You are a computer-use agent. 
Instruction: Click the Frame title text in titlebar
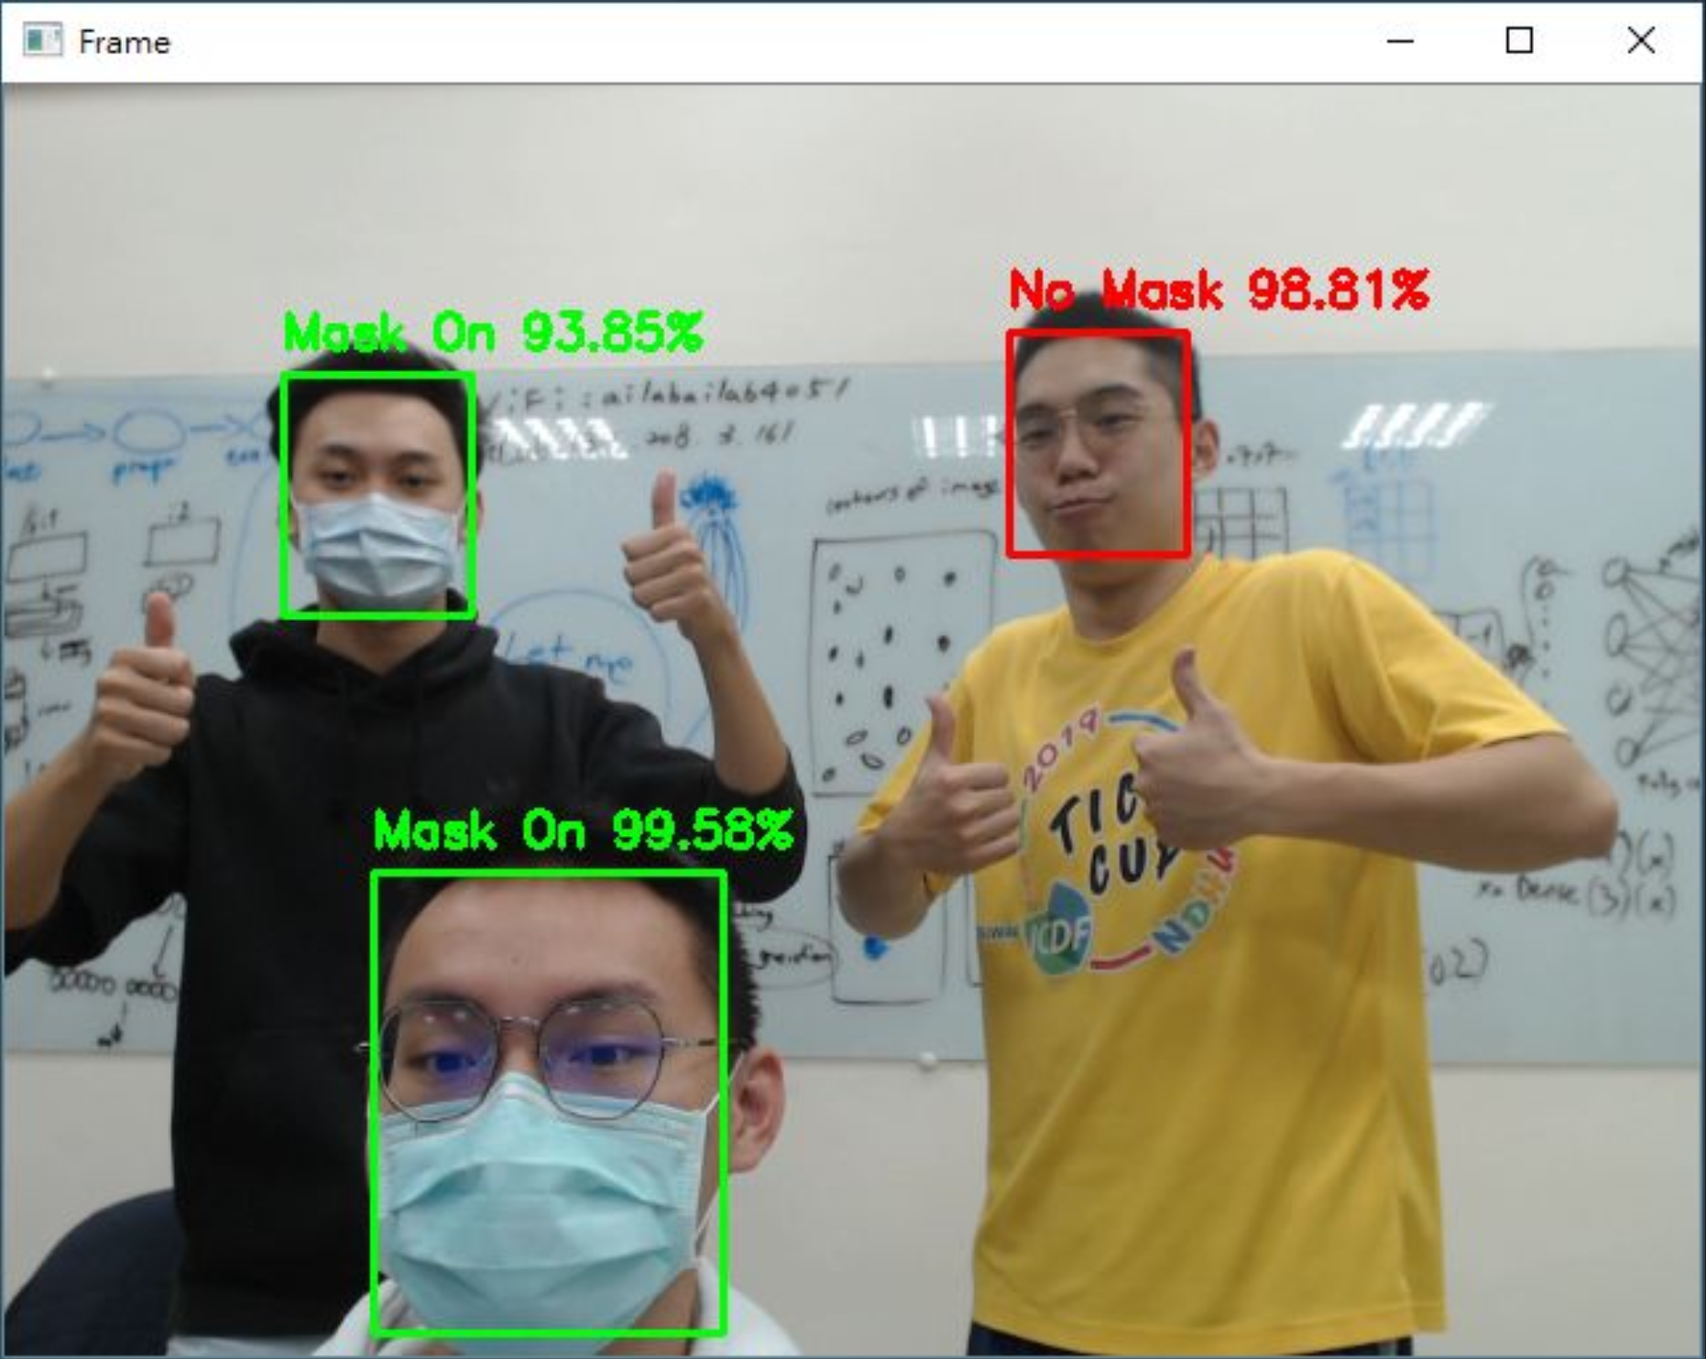pos(124,39)
